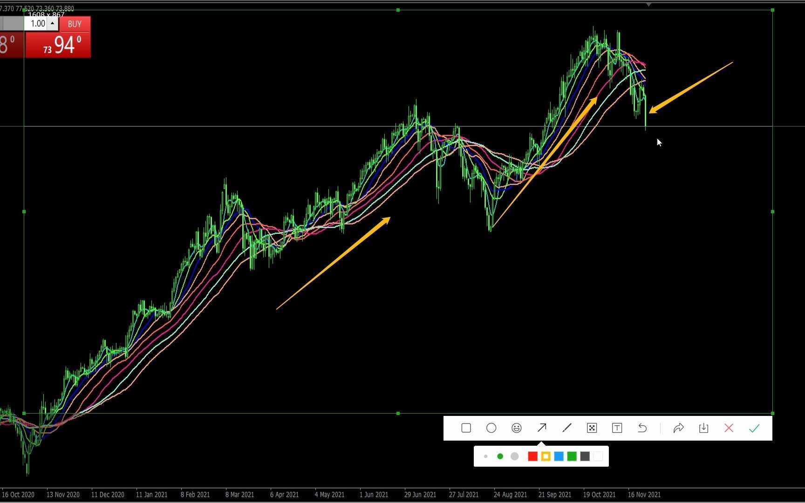Click the 29 Jun 2021 date label
The height and width of the screenshot is (503, 805).
[420, 495]
